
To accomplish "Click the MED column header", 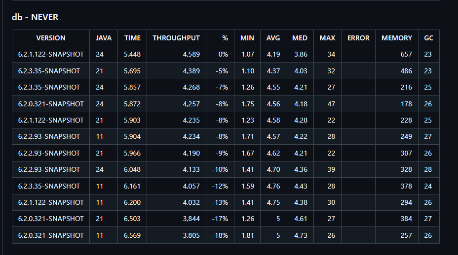I will pyautogui.click(x=300, y=38).
